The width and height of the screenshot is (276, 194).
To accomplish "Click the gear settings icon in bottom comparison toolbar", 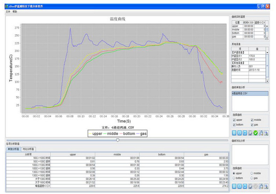I will point(250,187).
